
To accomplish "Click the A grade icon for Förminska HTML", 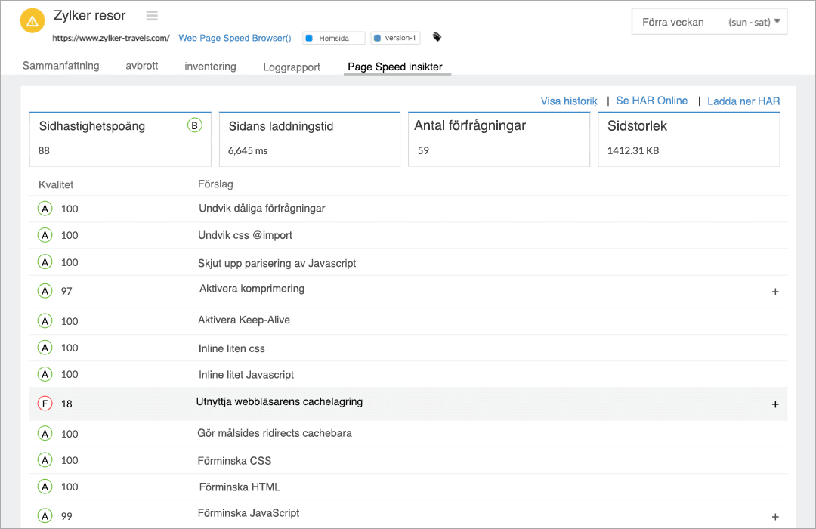I will [45, 487].
